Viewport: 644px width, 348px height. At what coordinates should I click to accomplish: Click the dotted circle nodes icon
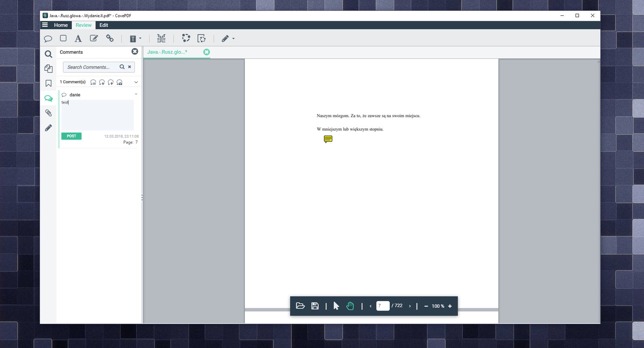pyautogui.click(x=186, y=38)
